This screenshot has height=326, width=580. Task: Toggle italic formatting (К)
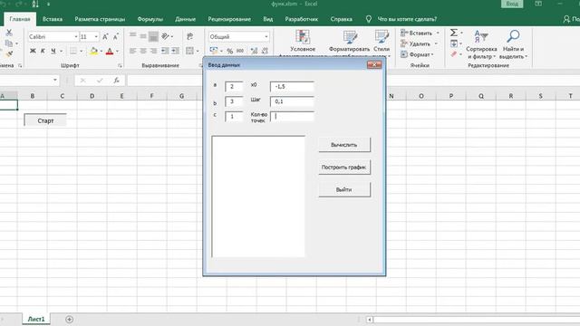tap(43, 51)
